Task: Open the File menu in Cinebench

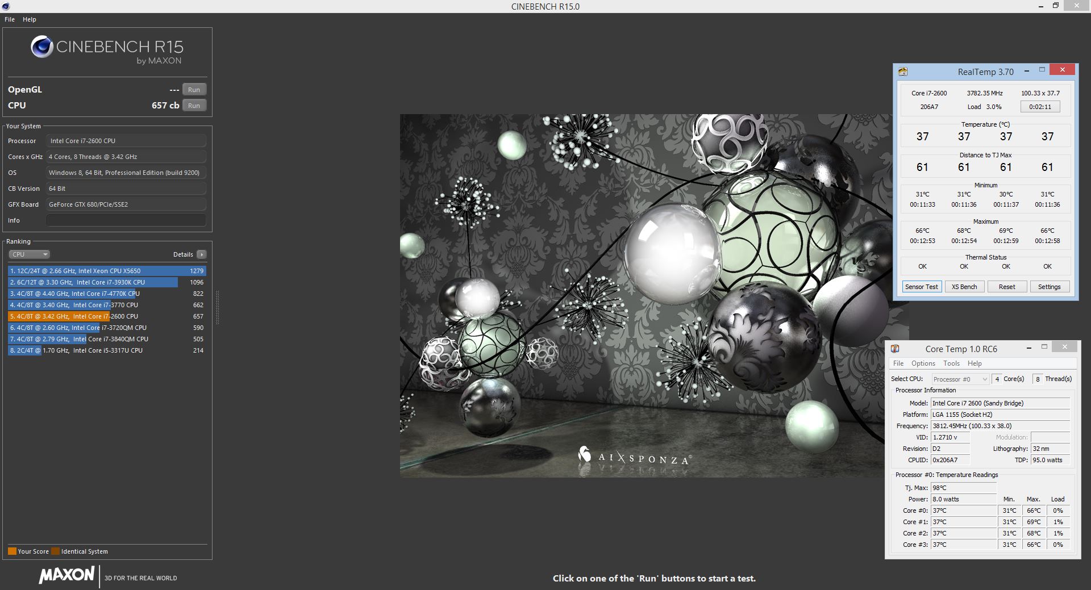Action: click(10, 19)
